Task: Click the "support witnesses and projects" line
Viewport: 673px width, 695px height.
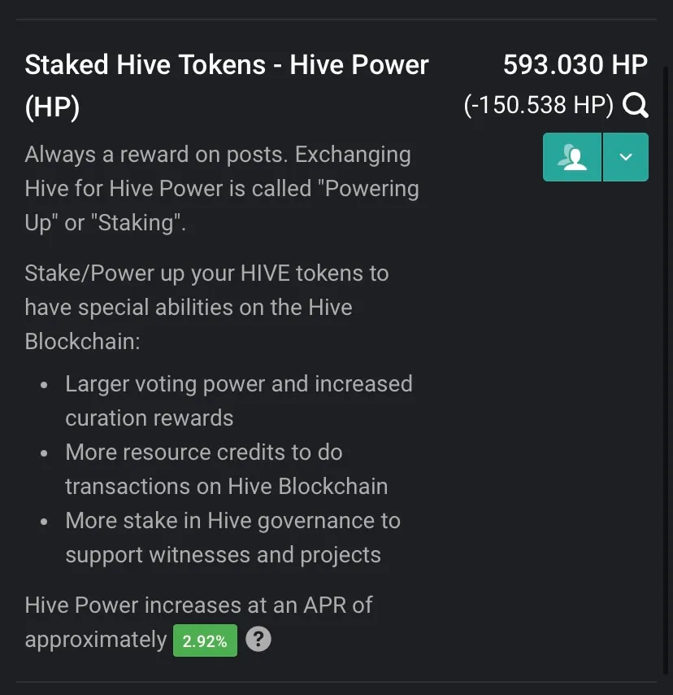Action: coord(224,555)
